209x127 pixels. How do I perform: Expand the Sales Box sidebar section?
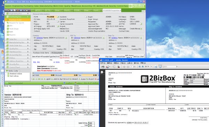18,39
